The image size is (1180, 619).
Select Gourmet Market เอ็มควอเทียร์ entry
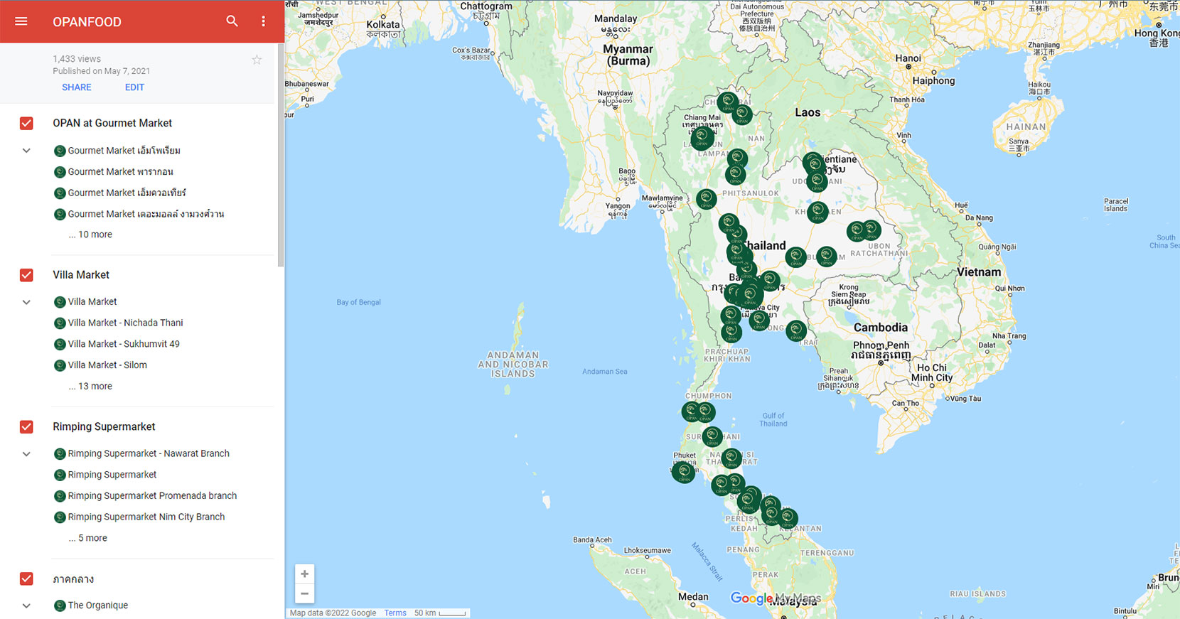127,193
